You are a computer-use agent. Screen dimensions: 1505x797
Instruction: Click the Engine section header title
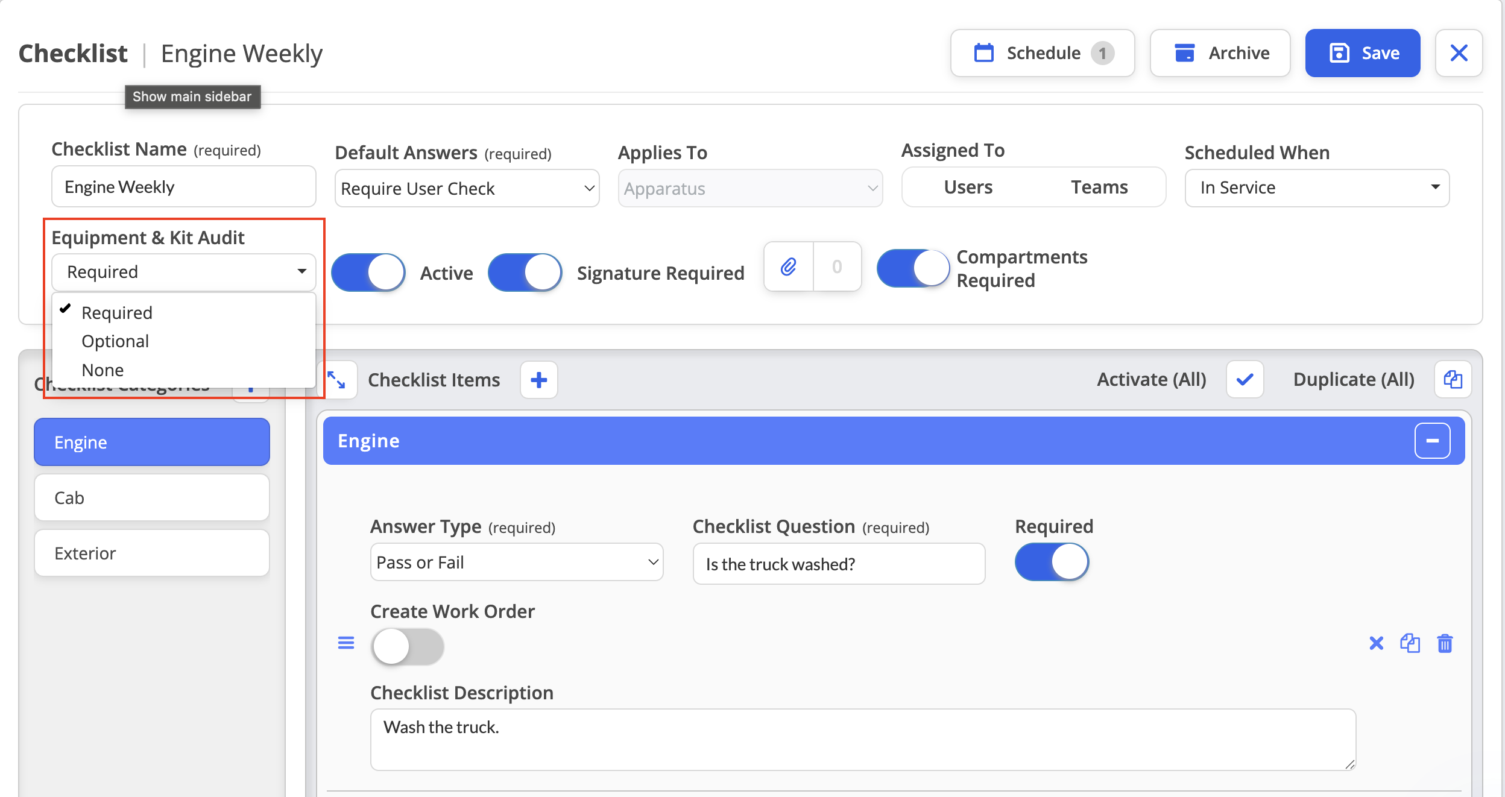pyautogui.click(x=368, y=441)
